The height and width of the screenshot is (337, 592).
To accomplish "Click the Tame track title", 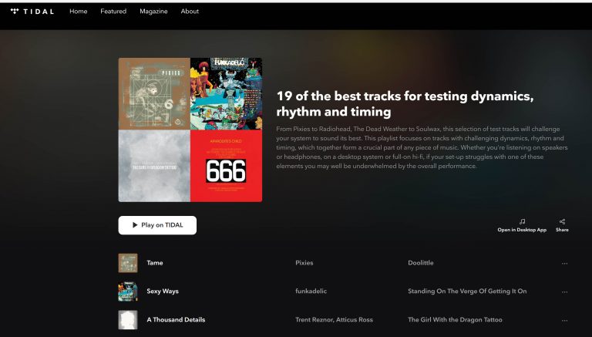I will point(155,263).
